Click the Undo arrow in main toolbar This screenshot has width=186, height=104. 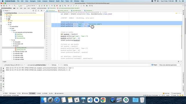pos(84,6)
